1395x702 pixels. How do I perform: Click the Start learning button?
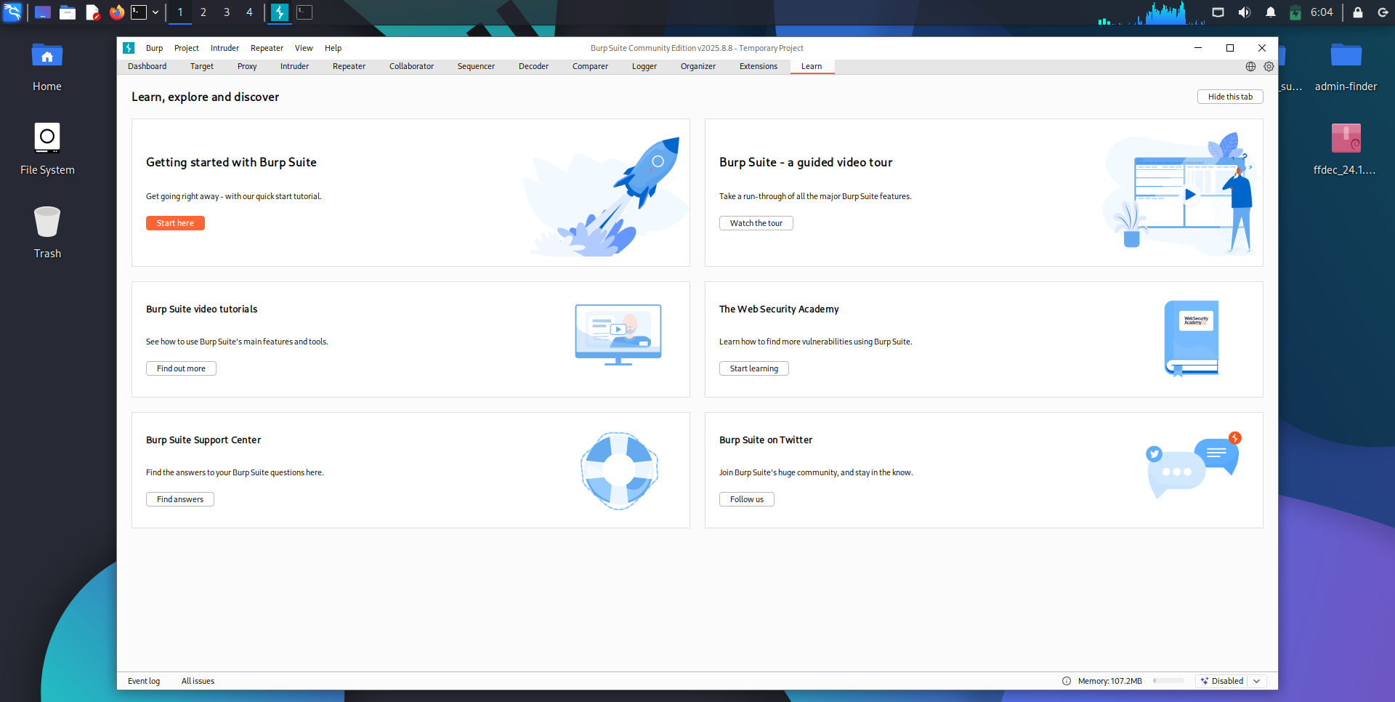(754, 368)
